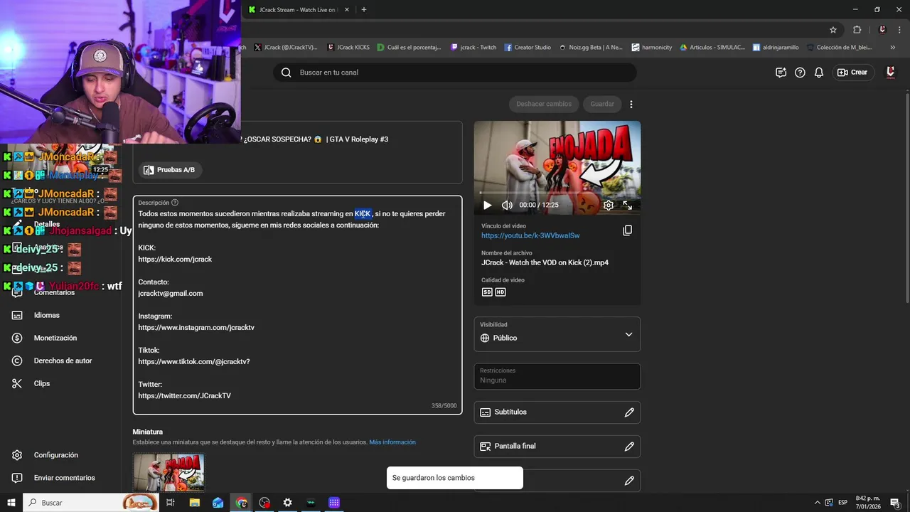The height and width of the screenshot is (512, 910).
Task: Open Monetización in the sidebar
Action: [x=55, y=338]
